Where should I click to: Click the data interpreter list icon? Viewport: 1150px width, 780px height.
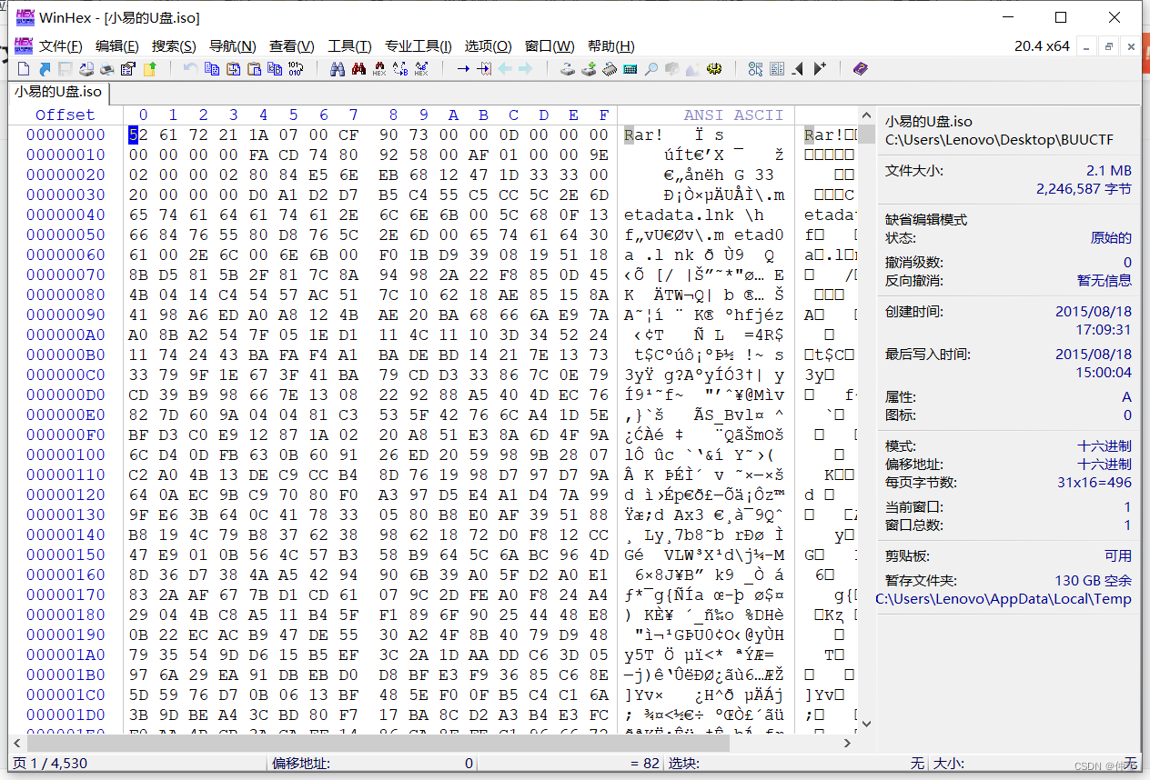(x=777, y=68)
